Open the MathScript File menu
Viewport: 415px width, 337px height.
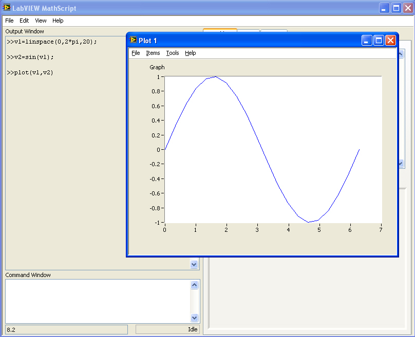pos(9,21)
